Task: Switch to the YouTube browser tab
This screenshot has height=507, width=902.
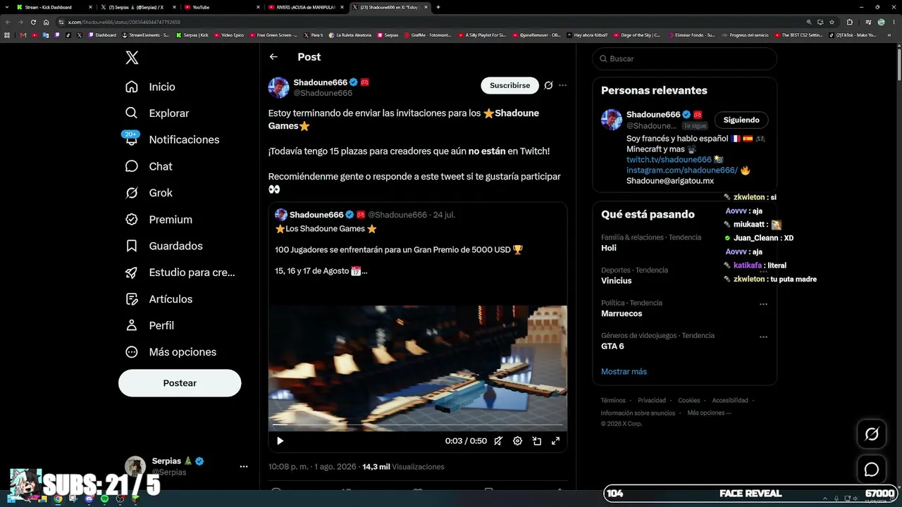Action: [221, 7]
